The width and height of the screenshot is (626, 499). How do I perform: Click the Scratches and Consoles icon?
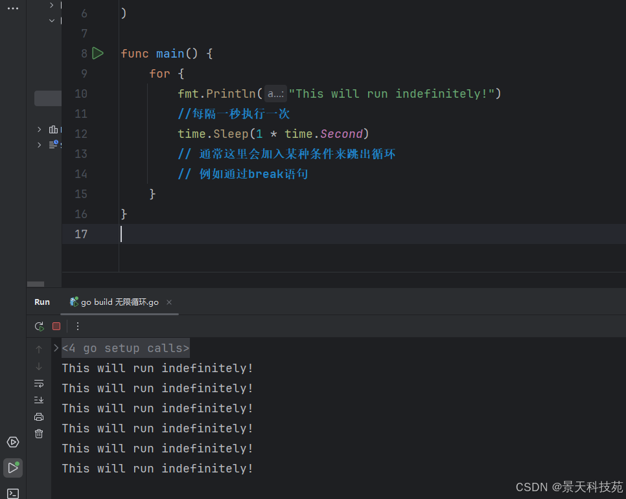(x=54, y=144)
